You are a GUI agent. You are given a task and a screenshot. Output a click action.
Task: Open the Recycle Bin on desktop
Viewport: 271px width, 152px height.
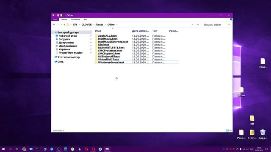(263, 134)
